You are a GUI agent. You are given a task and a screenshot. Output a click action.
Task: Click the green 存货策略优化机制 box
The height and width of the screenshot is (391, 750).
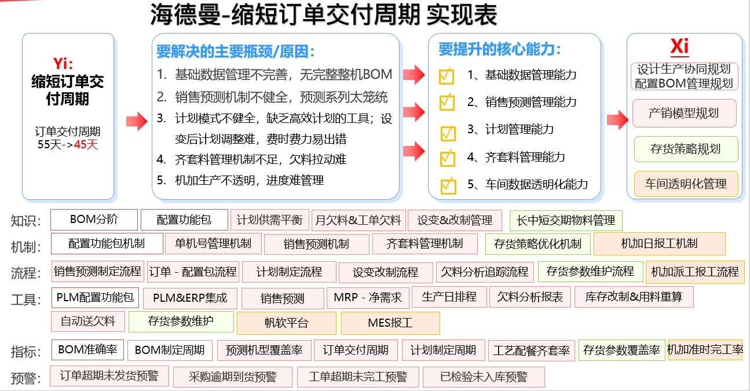tap(537, 244)
